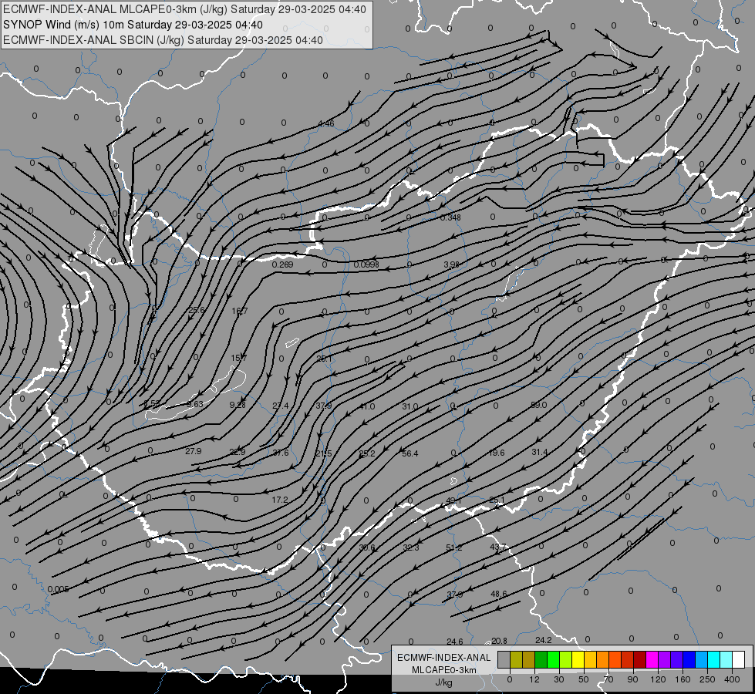
Task: Select the map value 32.3
Action: click(x=411, y=547)
